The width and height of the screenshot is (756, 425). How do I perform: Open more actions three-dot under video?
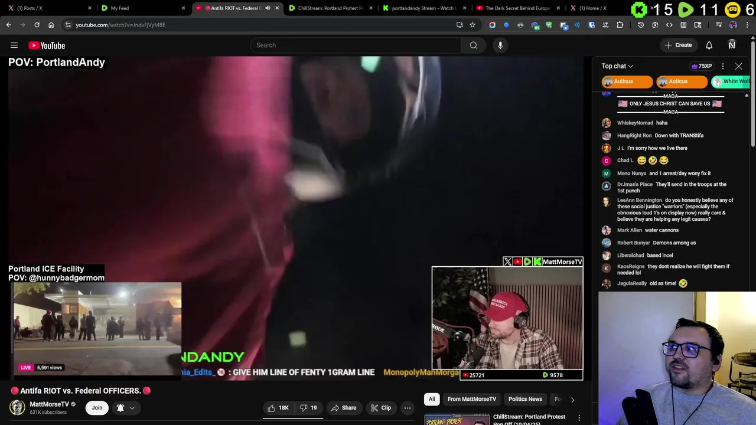(x=408, y=408)
